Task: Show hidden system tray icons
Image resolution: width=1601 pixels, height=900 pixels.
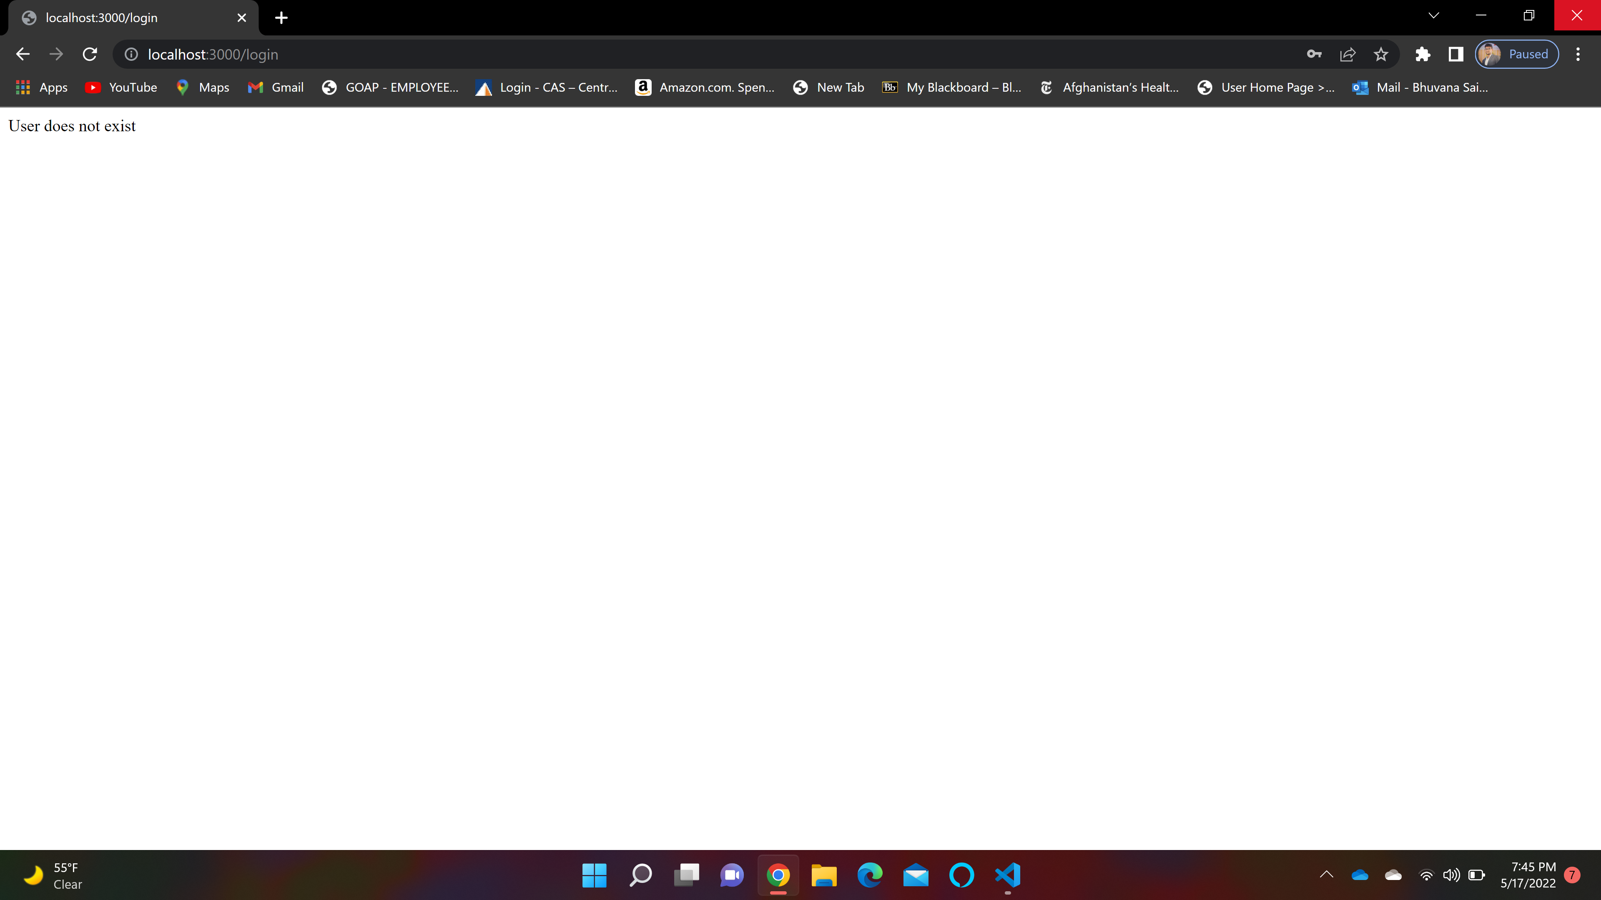Action: point(1326,875)
